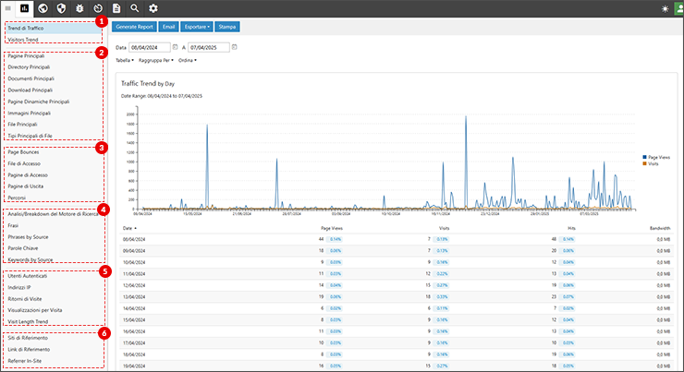Open the hamburger menu icon
684x372 pixels.
(x=7, y=8)
